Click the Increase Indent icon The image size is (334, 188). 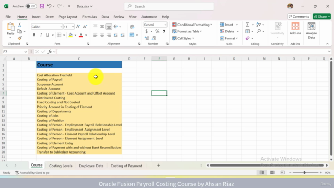[123, 35]
